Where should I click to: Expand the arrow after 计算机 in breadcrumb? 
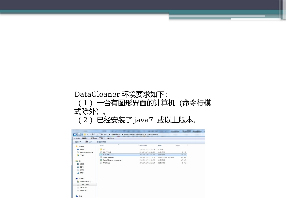[x=97, y=134]
